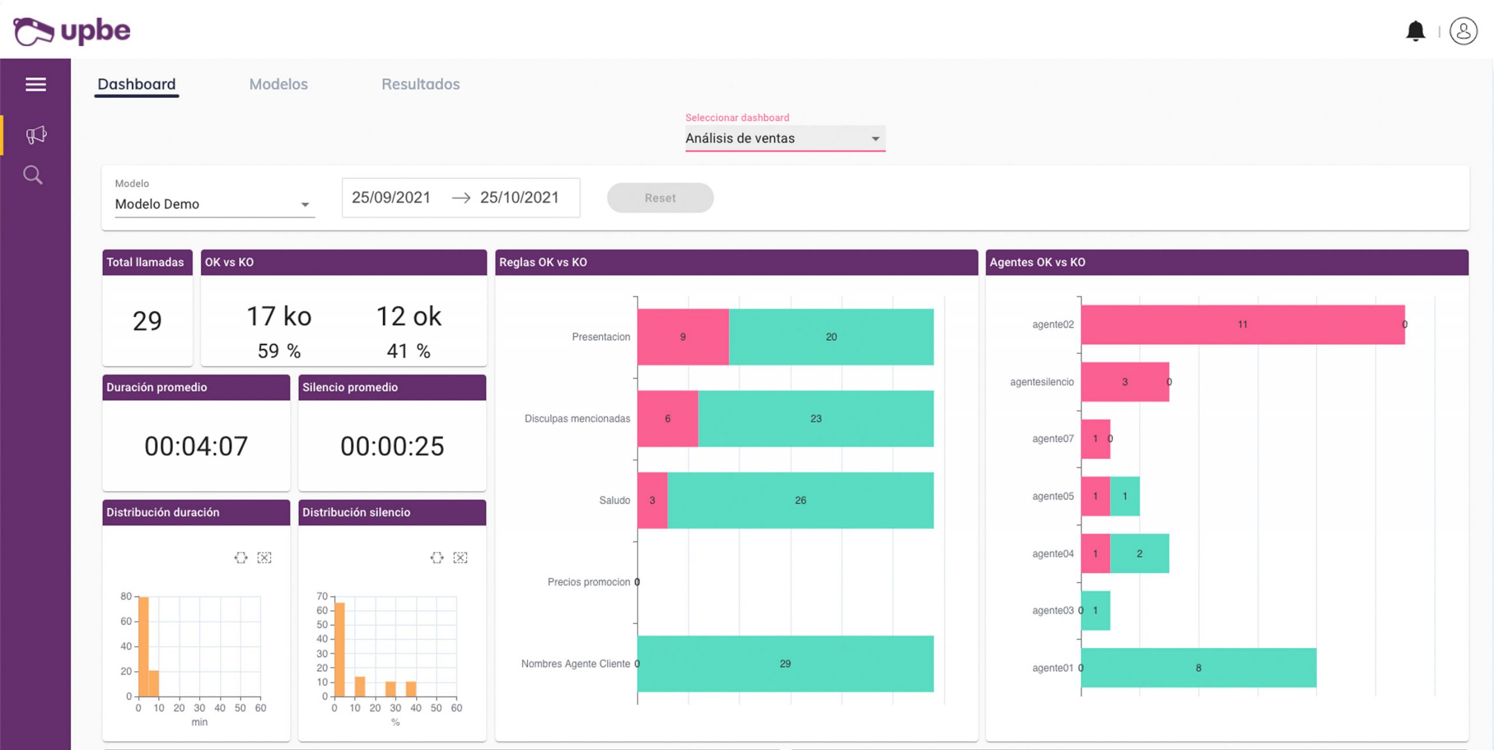Click the '41 %' percentage

(x=409, y=351)
